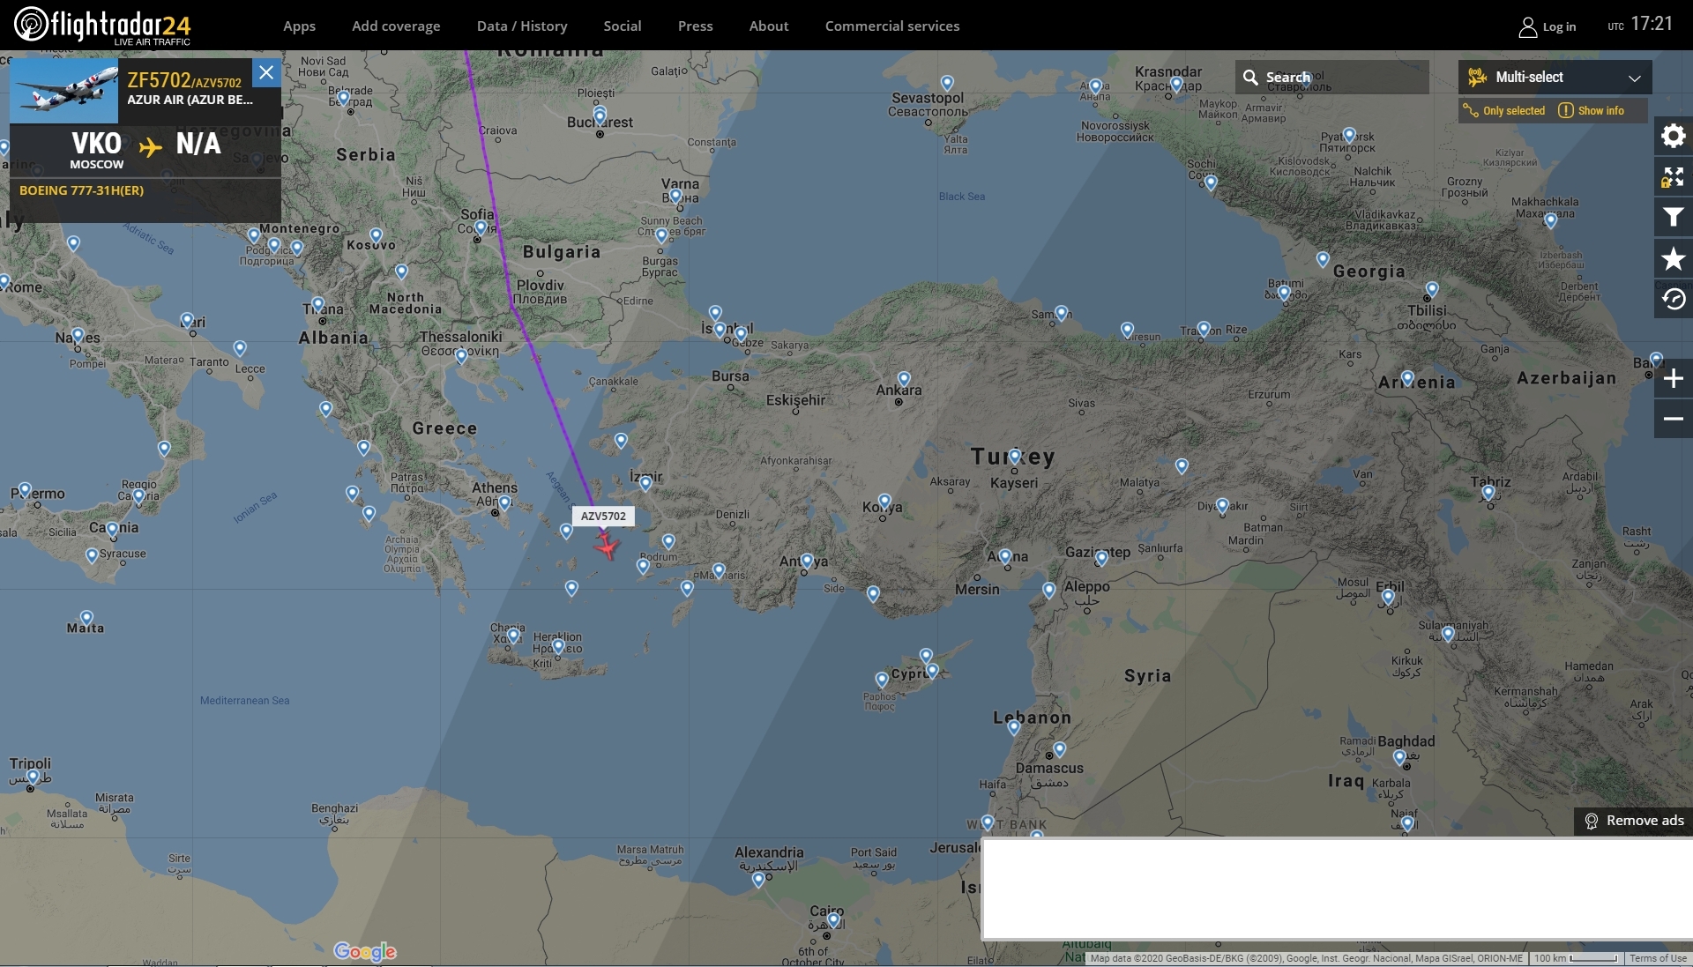The width and height of the screenshot is (1693, 967).
Task: Open the Terms of Use link
Action: coord(1658,958)
